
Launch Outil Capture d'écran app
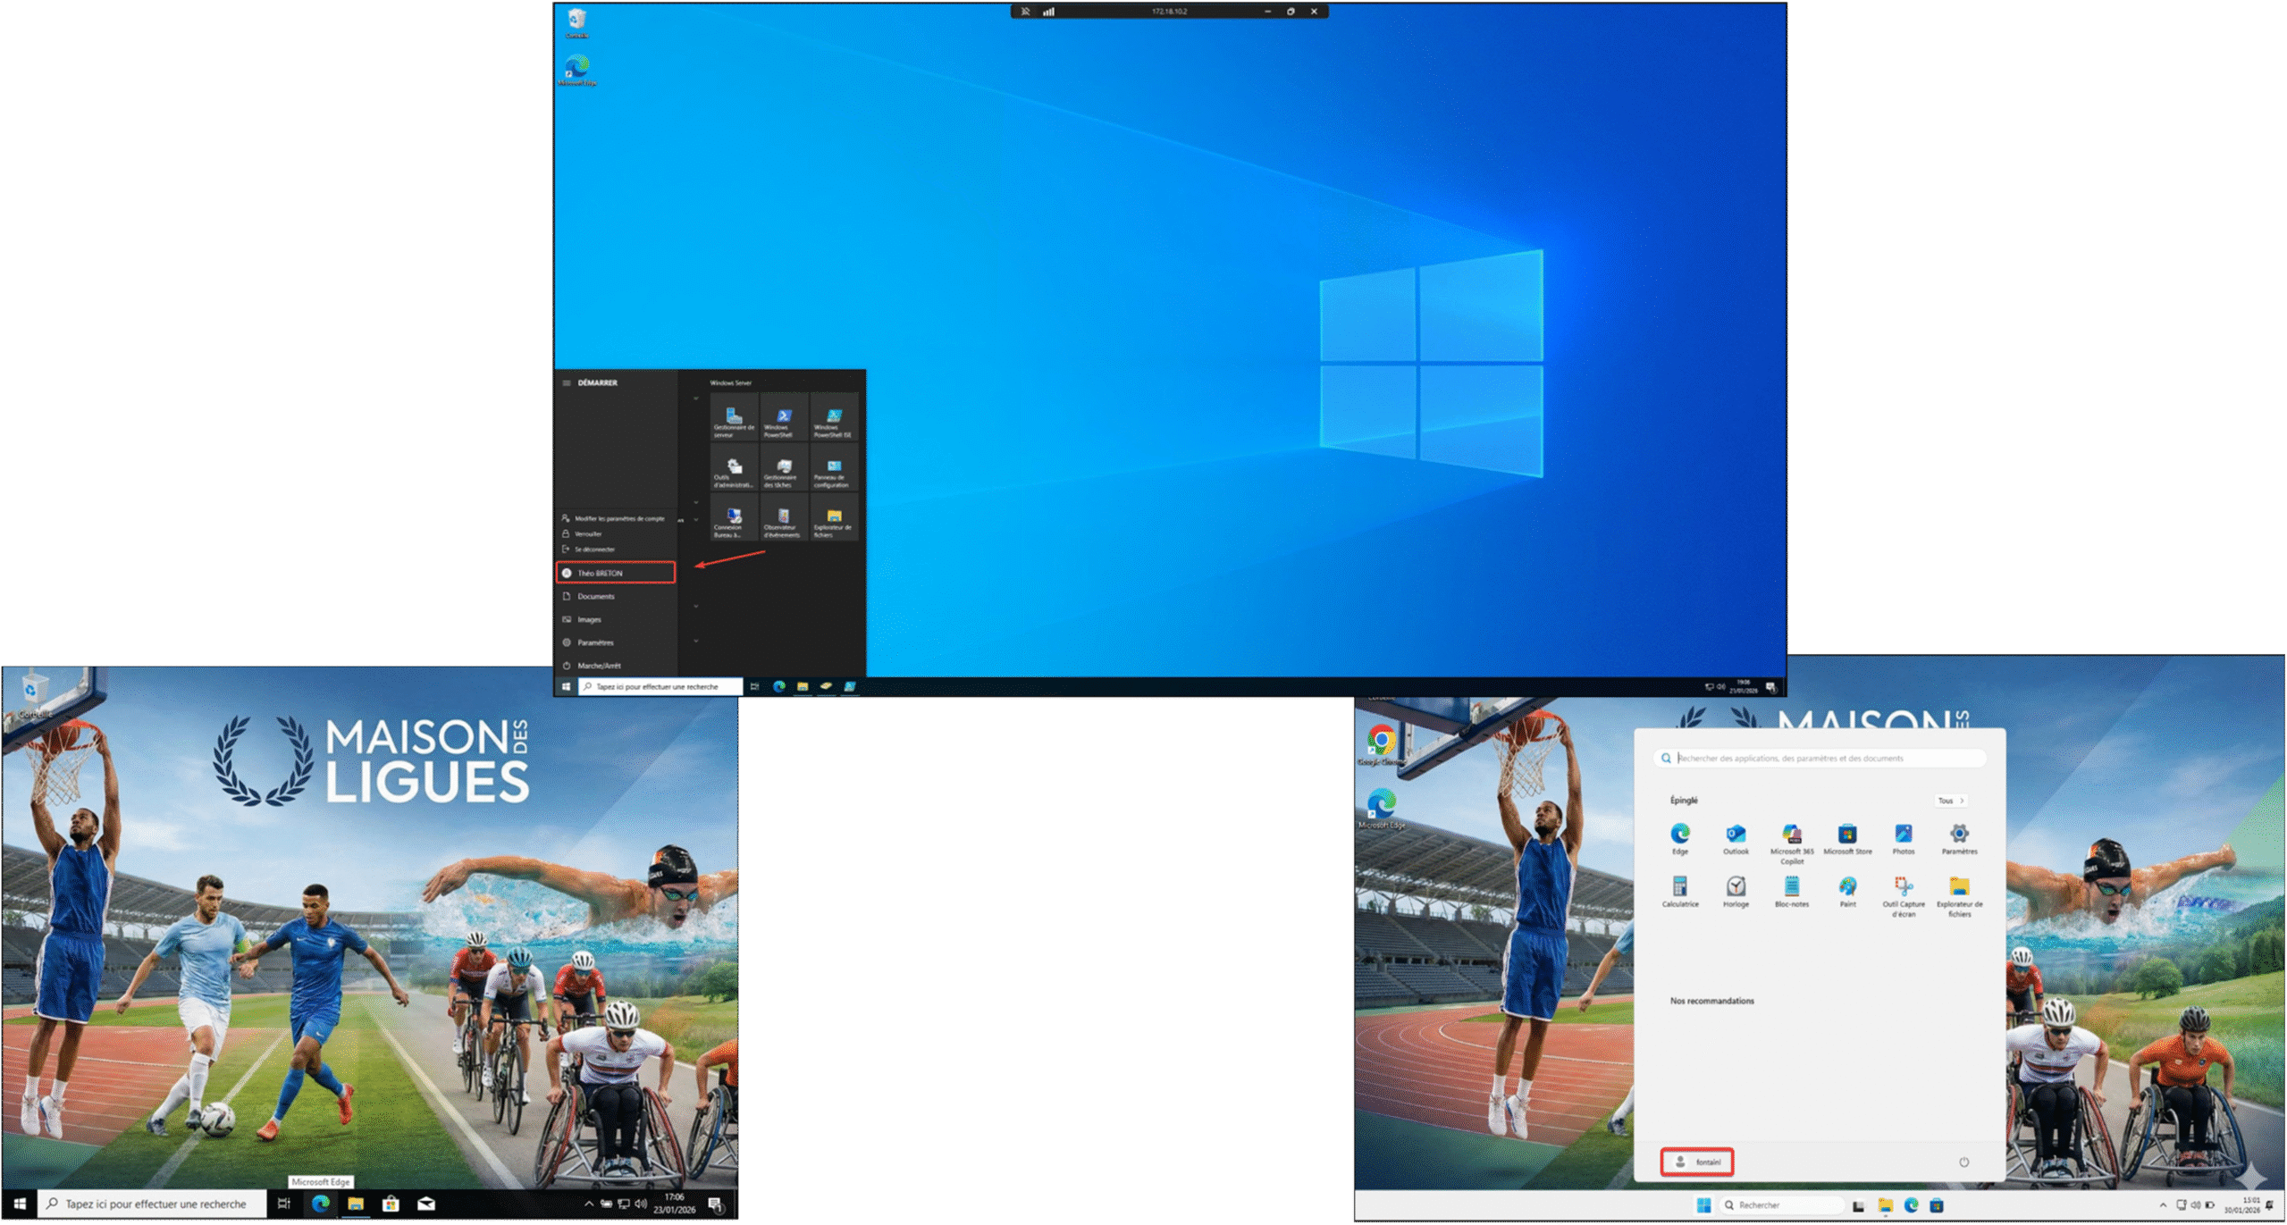(1903, 888)
